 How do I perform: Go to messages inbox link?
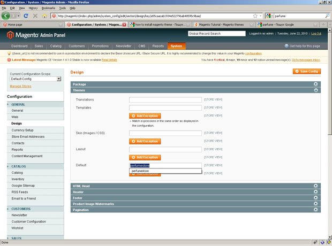[x=306, y=60]
